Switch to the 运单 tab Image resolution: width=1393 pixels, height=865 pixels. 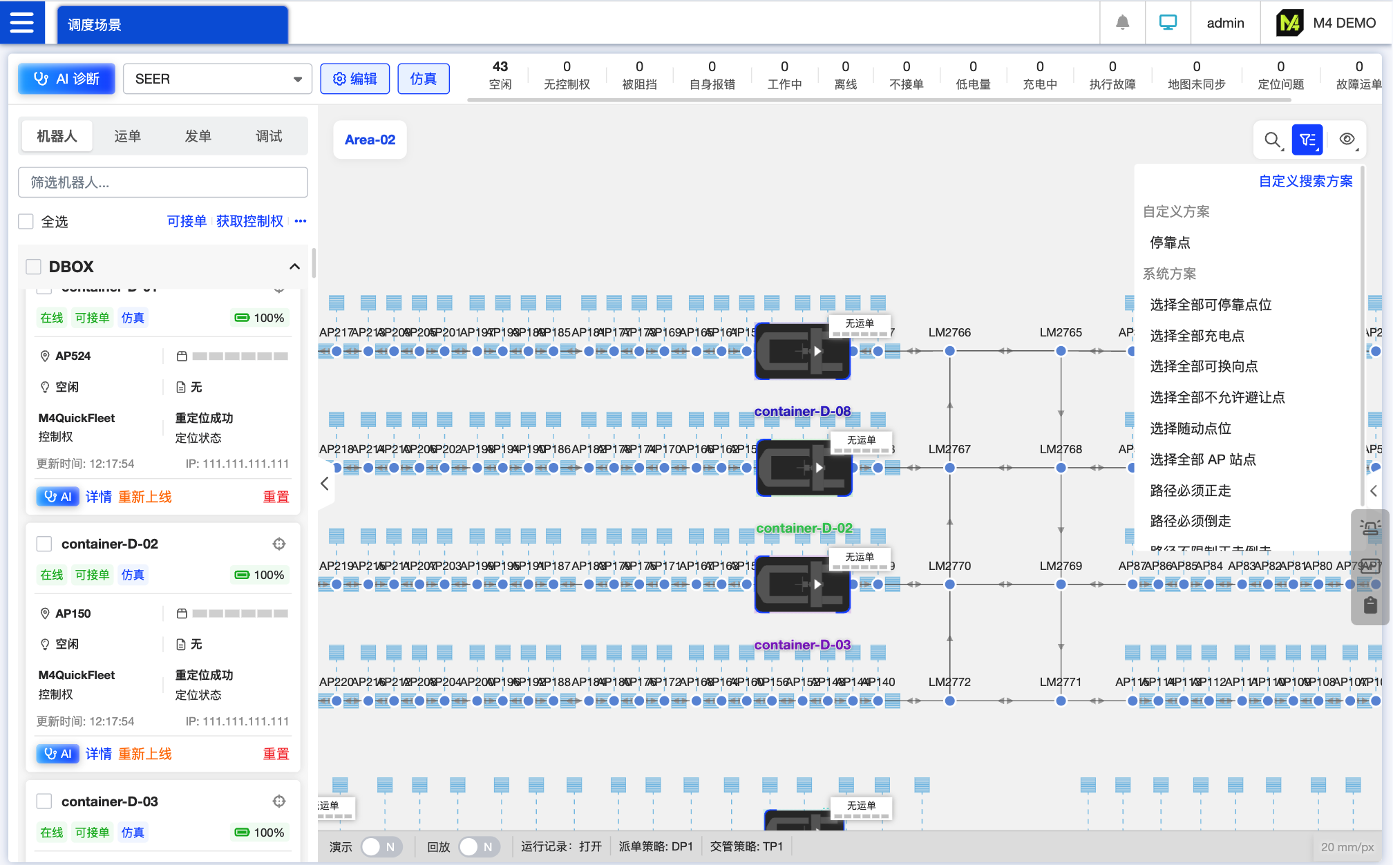click(127, 136)
